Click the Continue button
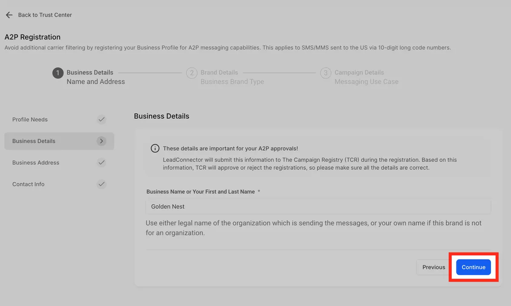This screenshot has width=511, height=306. (474, 267)
